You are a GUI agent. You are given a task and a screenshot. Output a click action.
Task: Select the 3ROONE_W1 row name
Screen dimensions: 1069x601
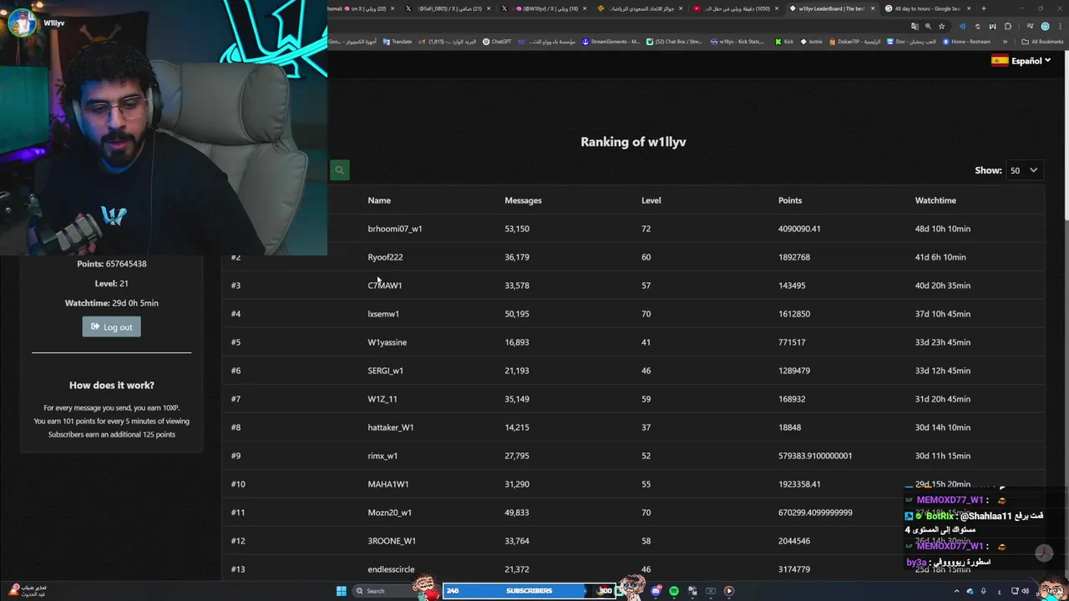(x=391, y=541)
